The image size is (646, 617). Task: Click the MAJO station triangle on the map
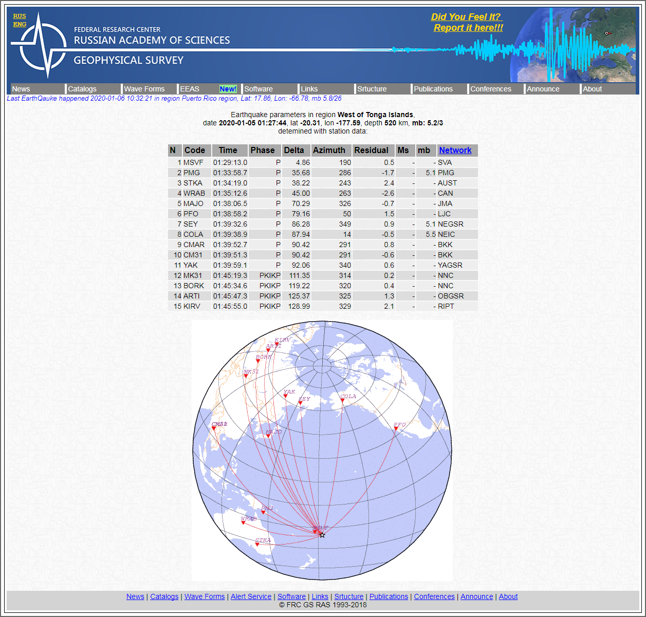pos(268,436)
